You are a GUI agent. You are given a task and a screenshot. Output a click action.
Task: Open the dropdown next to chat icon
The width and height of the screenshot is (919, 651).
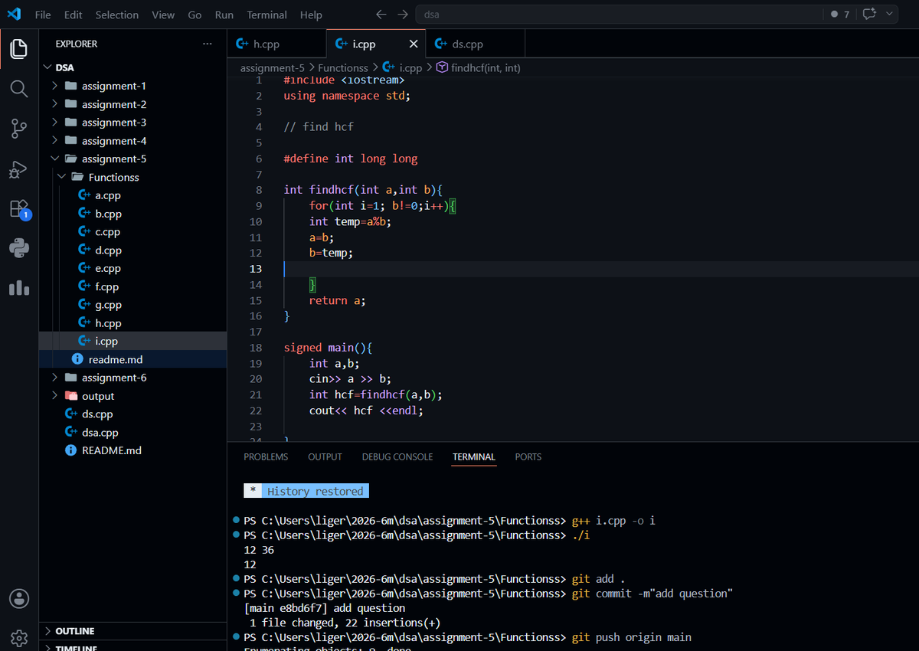[889, 15]
